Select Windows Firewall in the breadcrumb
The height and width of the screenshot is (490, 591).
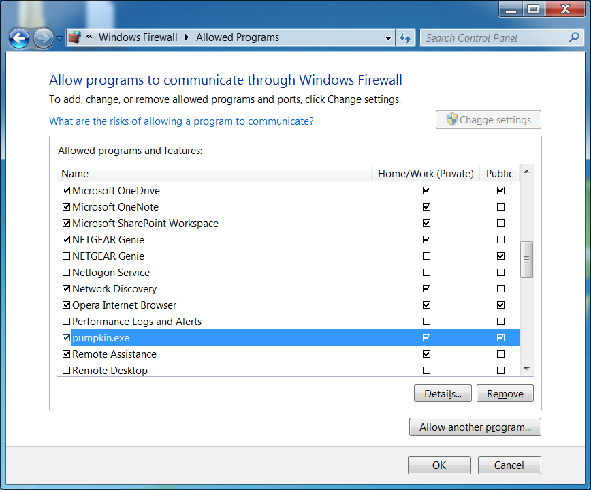[x=138, y=37]
